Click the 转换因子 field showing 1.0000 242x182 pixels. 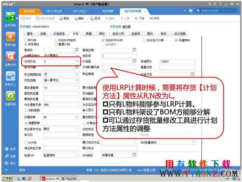point(177,61)
